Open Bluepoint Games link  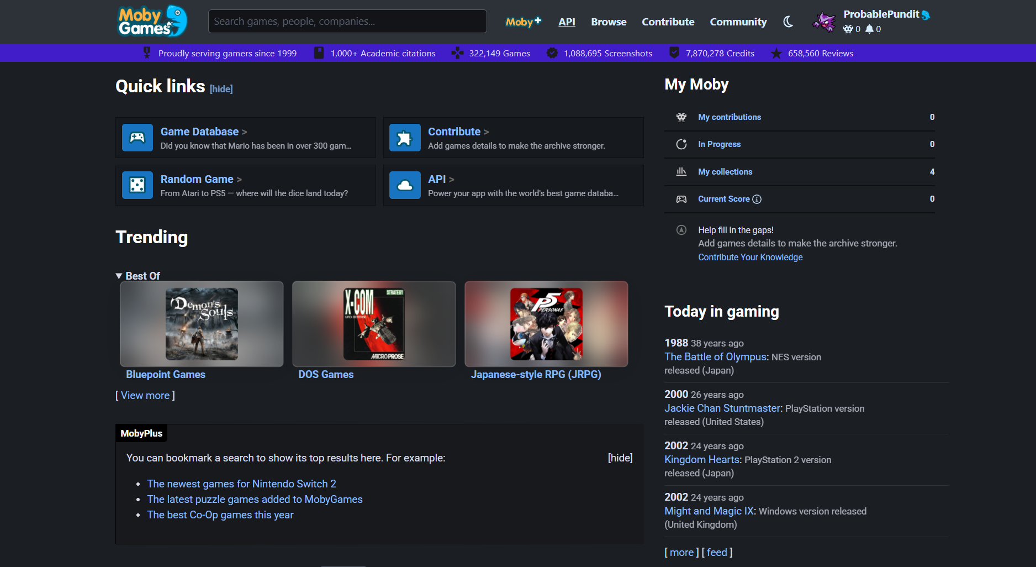pos(166,374)
